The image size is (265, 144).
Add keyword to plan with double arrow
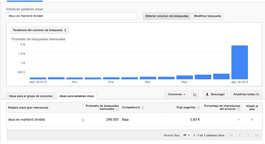click(252, 119)
